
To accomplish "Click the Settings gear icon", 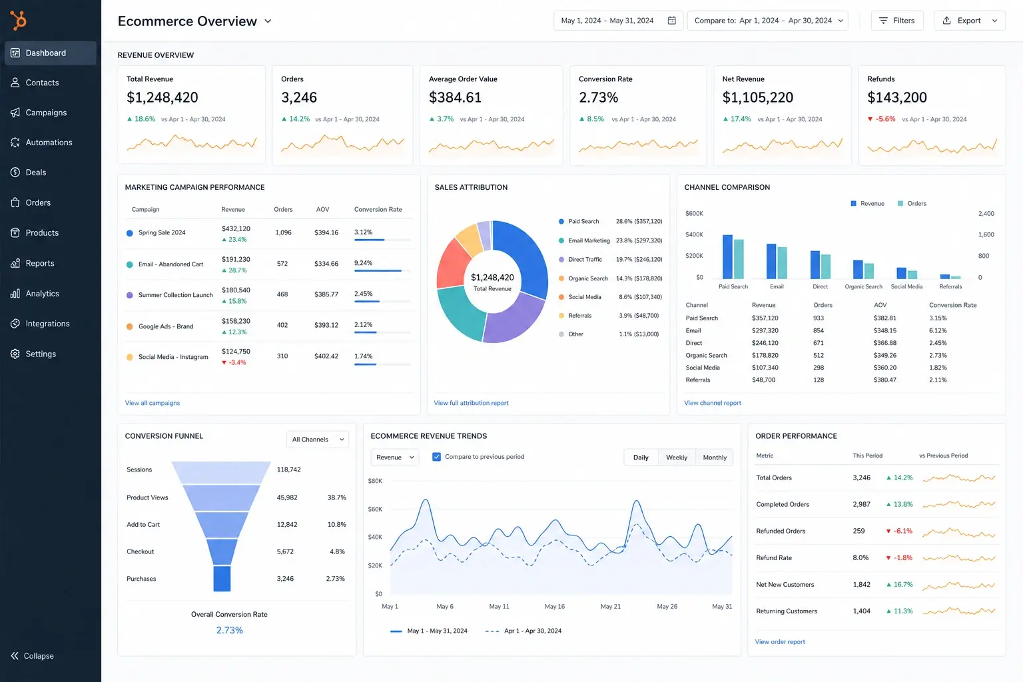I will (15, 354).
